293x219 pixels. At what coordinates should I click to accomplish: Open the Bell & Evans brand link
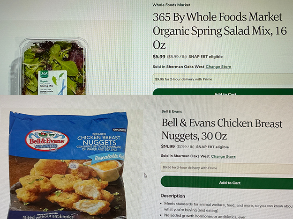tap(172, 111)
